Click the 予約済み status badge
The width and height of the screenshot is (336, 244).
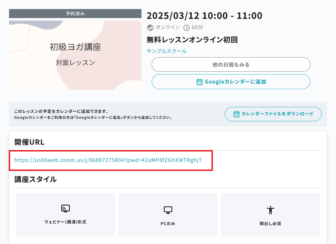[75, 14]
